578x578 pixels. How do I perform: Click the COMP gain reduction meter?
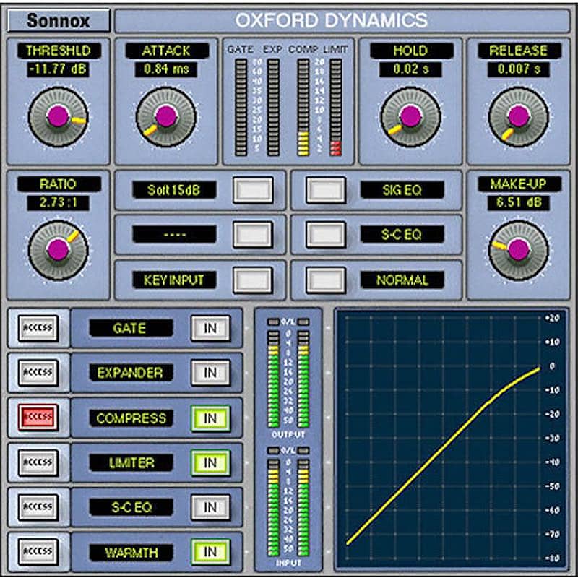tap(306, 108)
